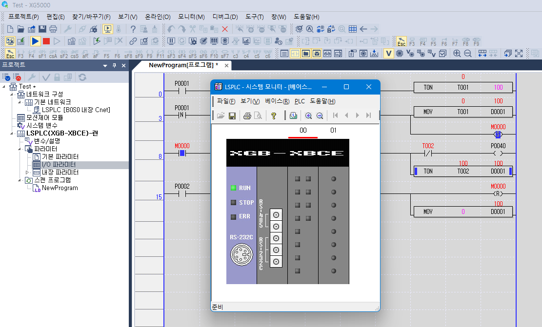Click the last-page navigation arrow in system monitor
Viewport: 542px width, 327px height.
(368, 116)
